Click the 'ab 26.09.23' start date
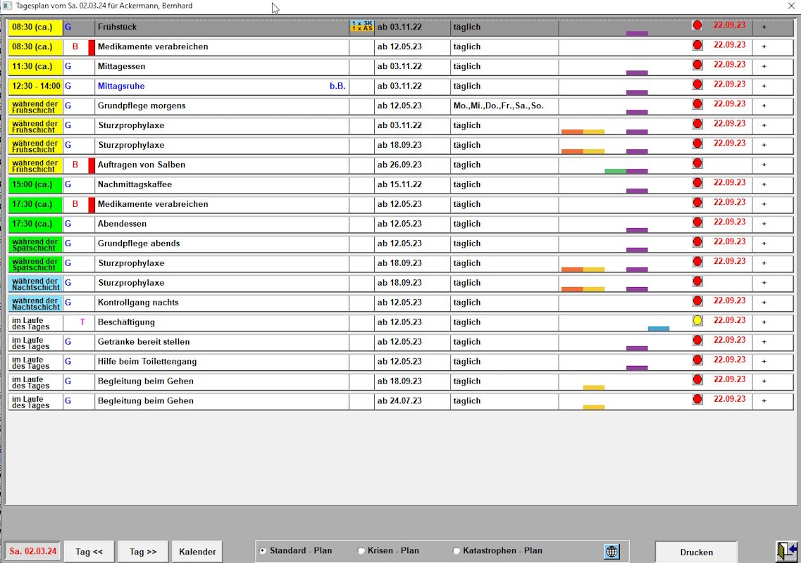801x563 pixels. pos(399,165)
